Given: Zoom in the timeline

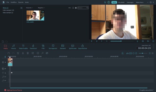Looking at the screenshot, I should [x=136, y=53].
